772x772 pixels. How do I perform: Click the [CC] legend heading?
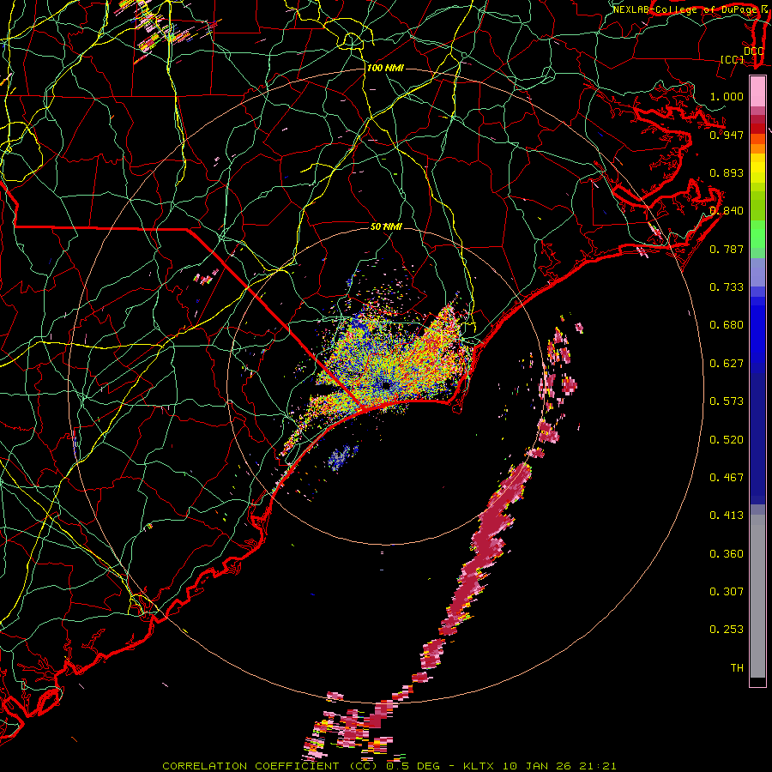point(733,59)
